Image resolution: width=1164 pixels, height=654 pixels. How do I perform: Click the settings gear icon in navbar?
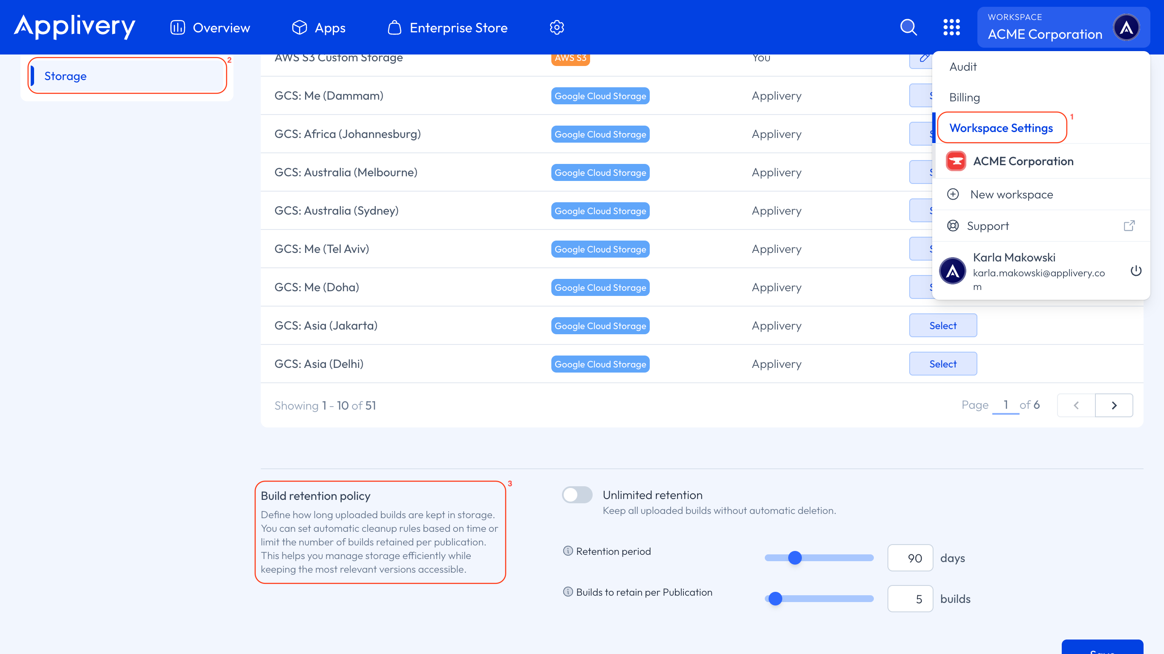(557, 28)
